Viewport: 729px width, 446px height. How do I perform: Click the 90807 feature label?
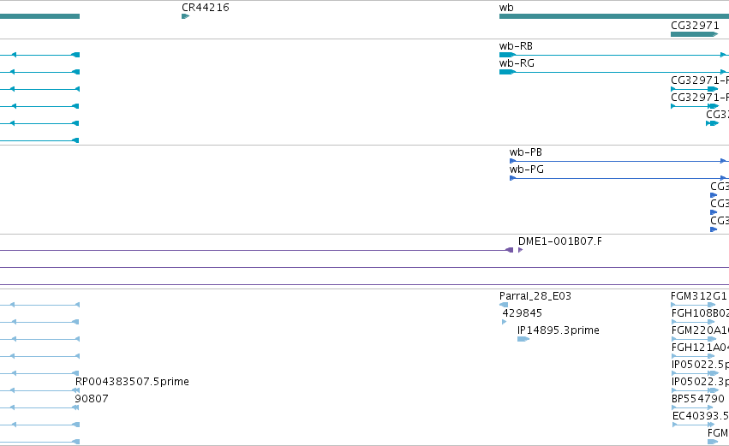(92, 399)
